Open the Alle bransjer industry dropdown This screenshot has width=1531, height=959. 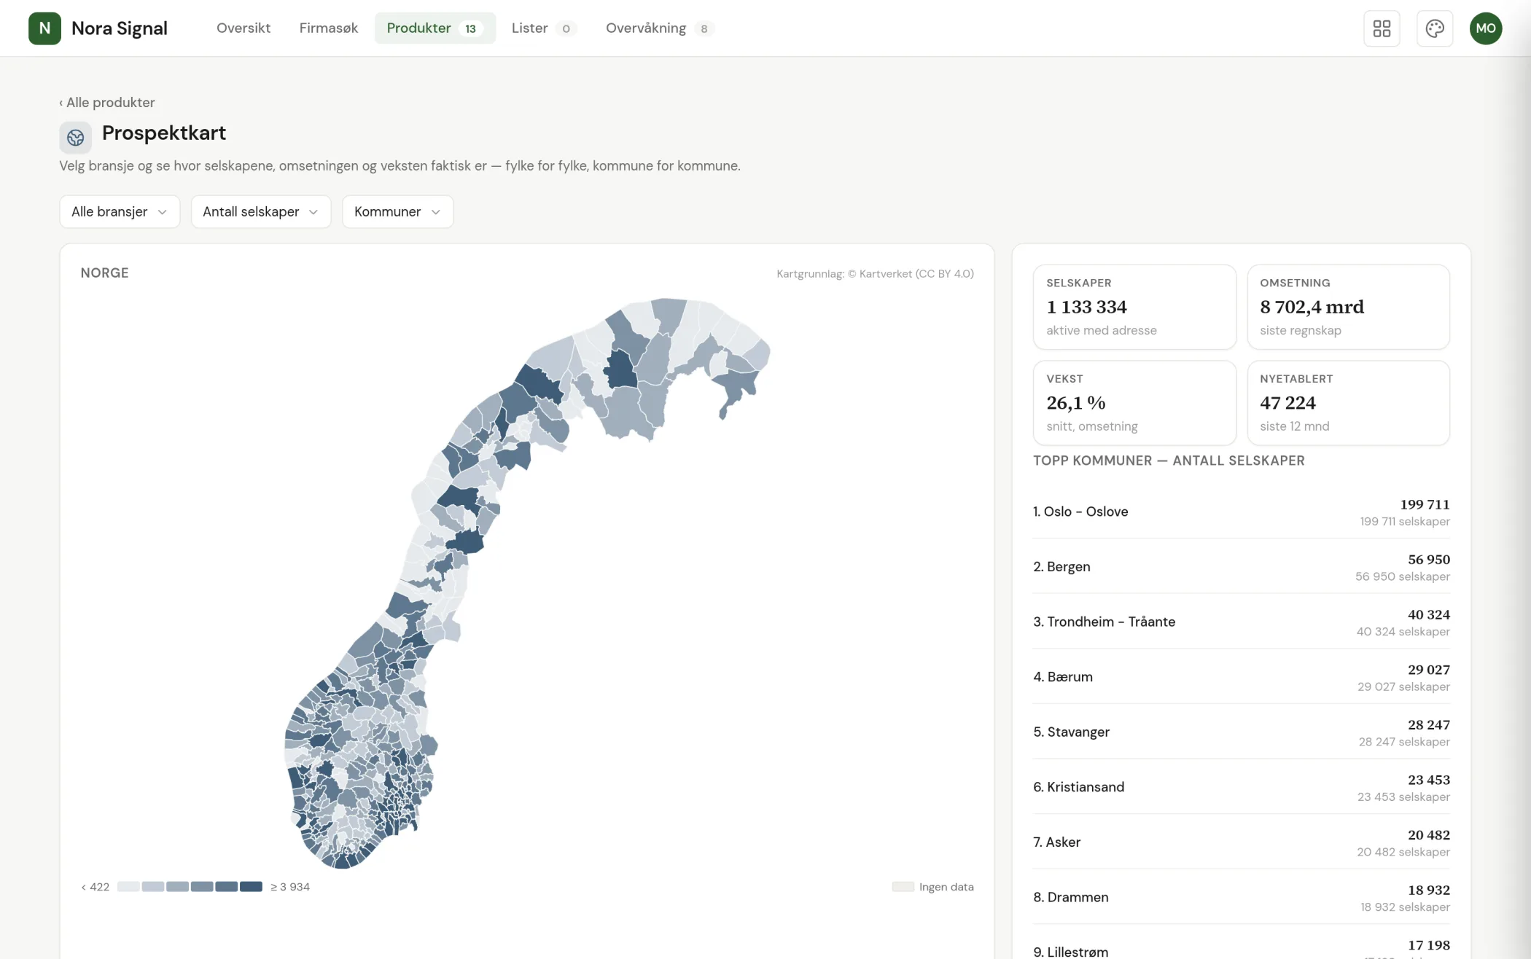click(x=120, y=211)
